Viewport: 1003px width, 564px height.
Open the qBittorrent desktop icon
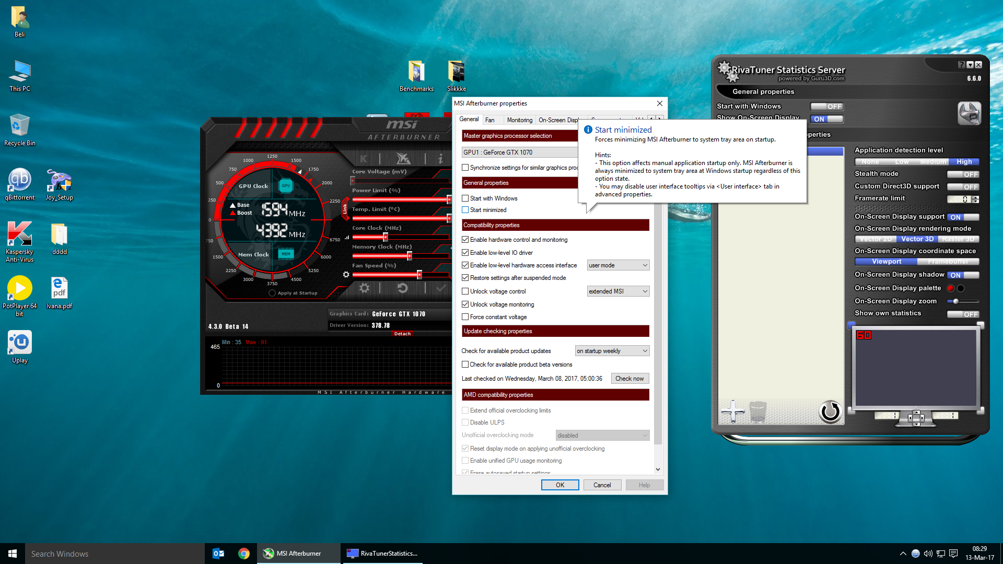click(19, 184)
